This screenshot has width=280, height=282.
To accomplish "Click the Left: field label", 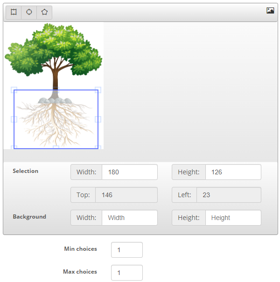I will 184,195.
